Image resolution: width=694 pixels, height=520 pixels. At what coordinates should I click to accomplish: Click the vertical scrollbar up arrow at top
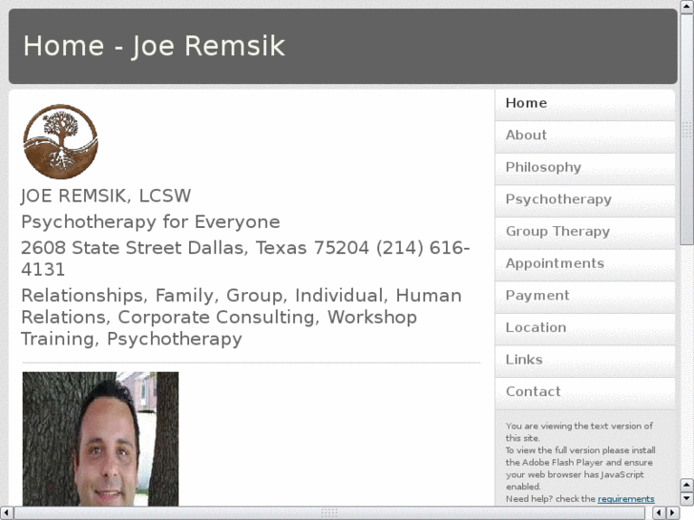[686, 6]
